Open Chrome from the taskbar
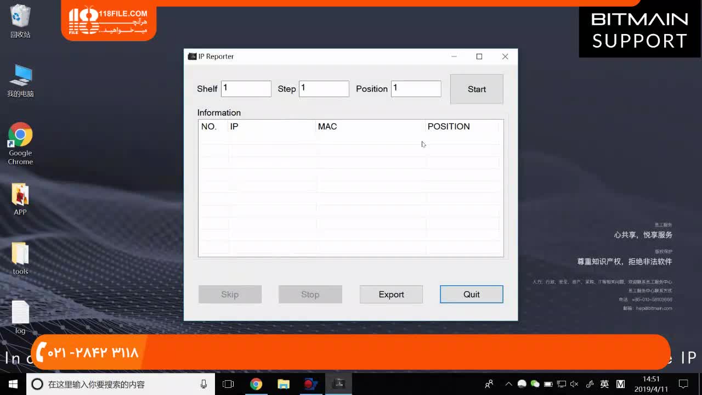 [x=256, y=384]
